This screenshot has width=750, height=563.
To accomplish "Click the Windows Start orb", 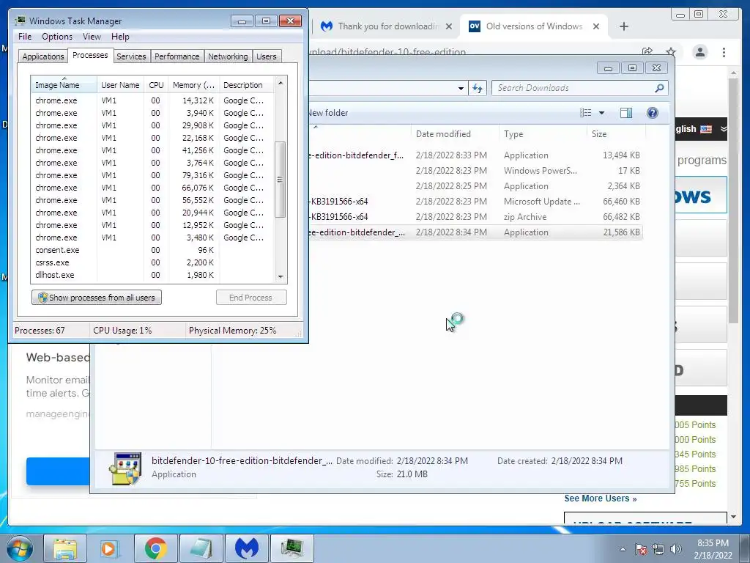I will [x=20, y=548].
